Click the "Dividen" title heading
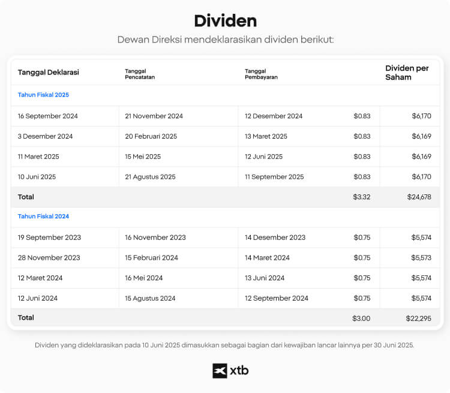 click(225, 21)
